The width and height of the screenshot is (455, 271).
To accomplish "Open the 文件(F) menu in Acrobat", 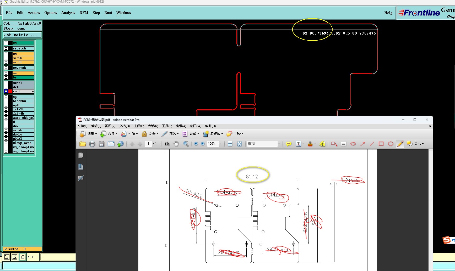I will pos(82,126).
